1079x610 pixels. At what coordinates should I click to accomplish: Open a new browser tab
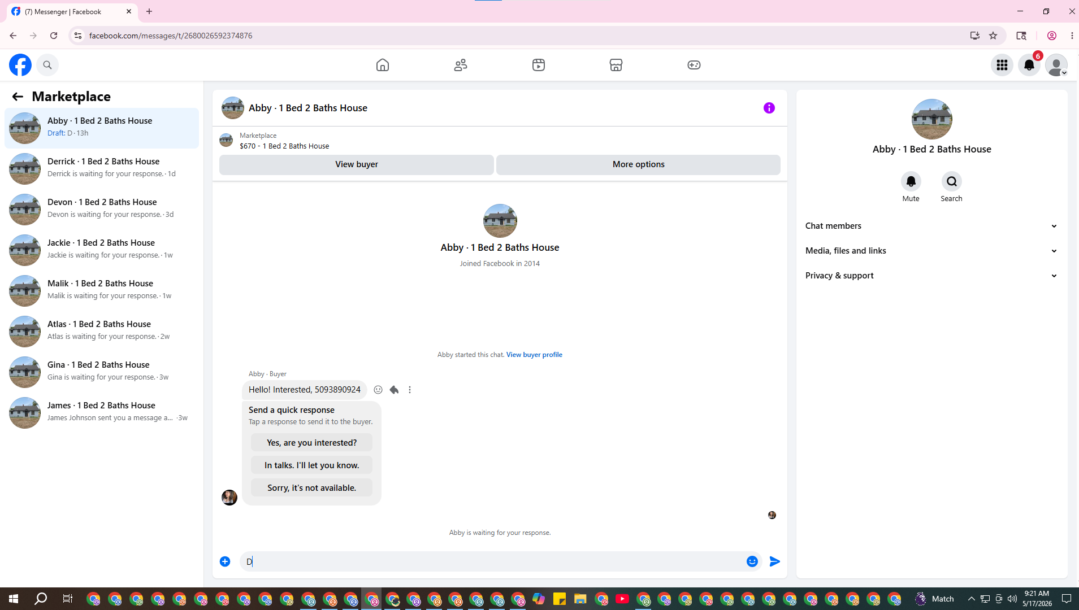click(149, 11)
